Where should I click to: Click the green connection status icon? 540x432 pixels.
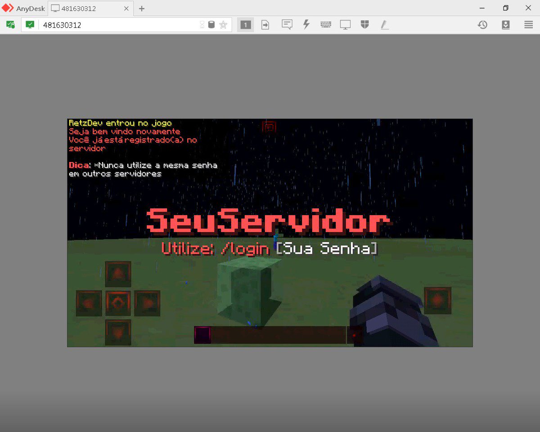pos(10,25)
